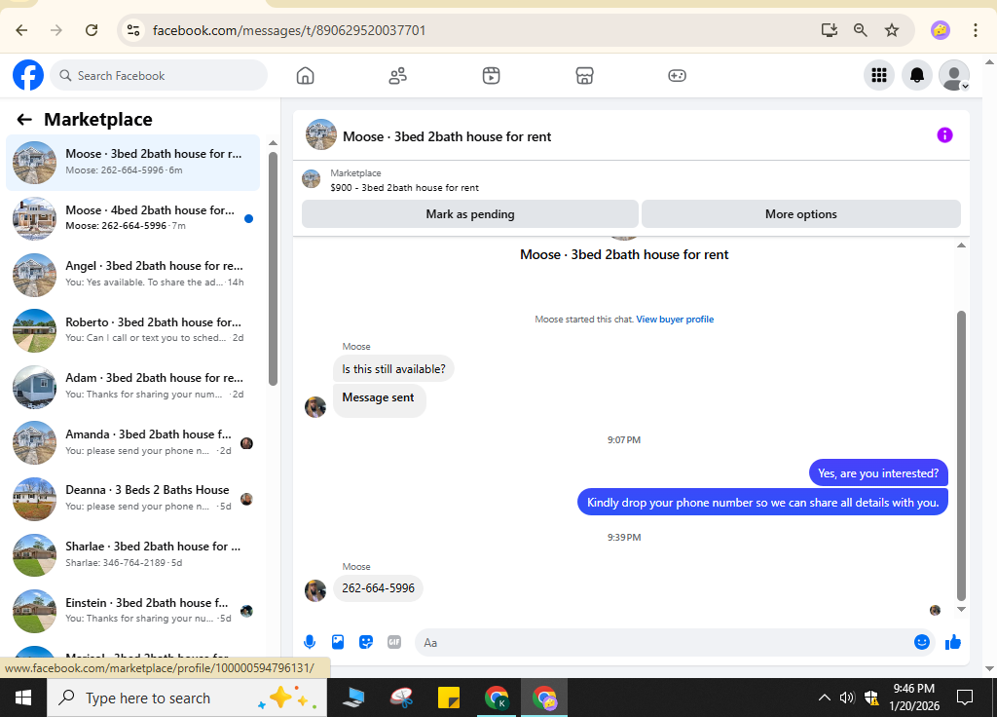The width and height of the screenshot is (997, 717).
Task: Open the Friends icon in top navigation
Action: 398,76
